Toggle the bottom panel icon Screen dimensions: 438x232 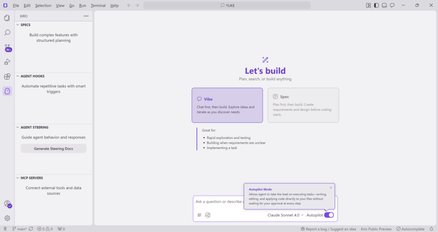[x=384, y=5]
